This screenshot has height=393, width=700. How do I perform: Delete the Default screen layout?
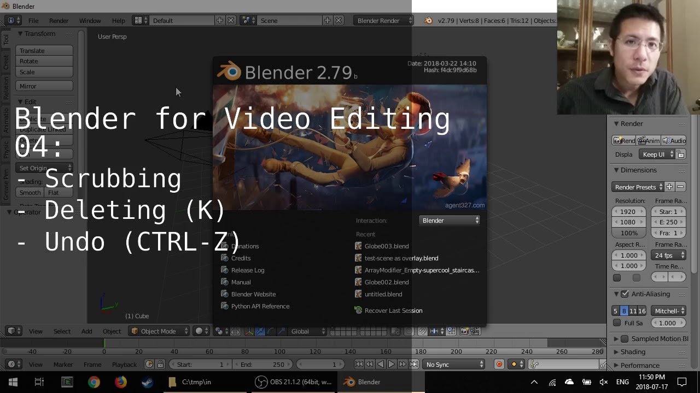(x=231, y=20)
